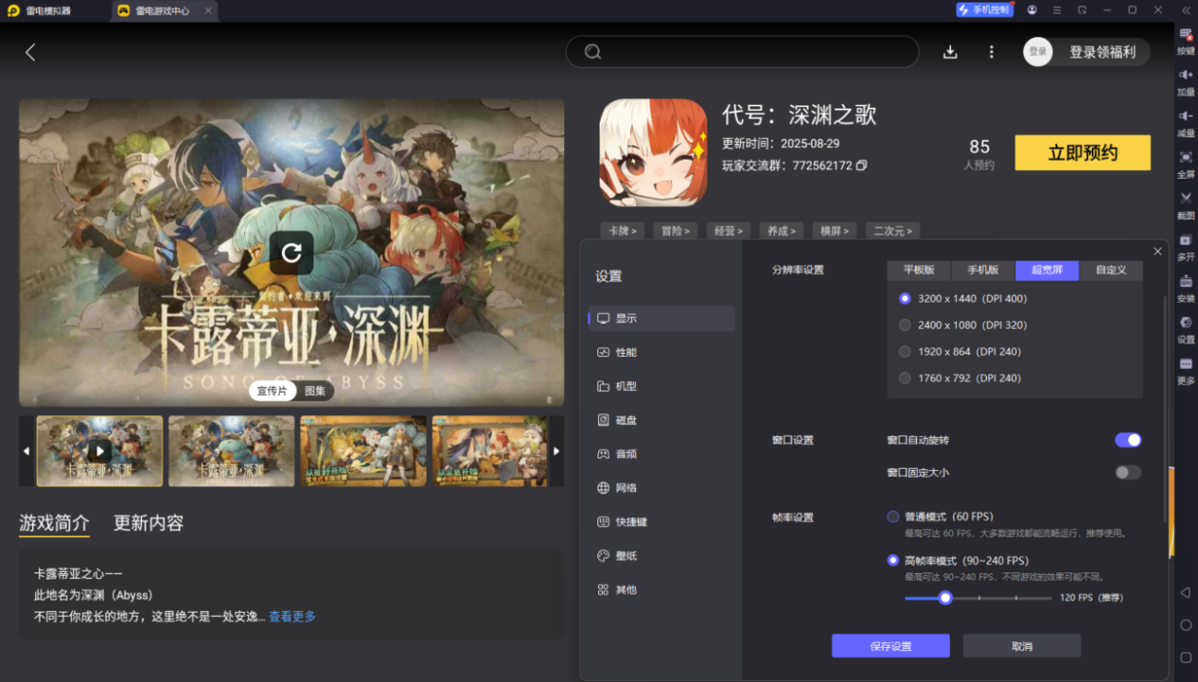
Task: Switch to 平板版 resolution tab
Action: coord(919,270)
